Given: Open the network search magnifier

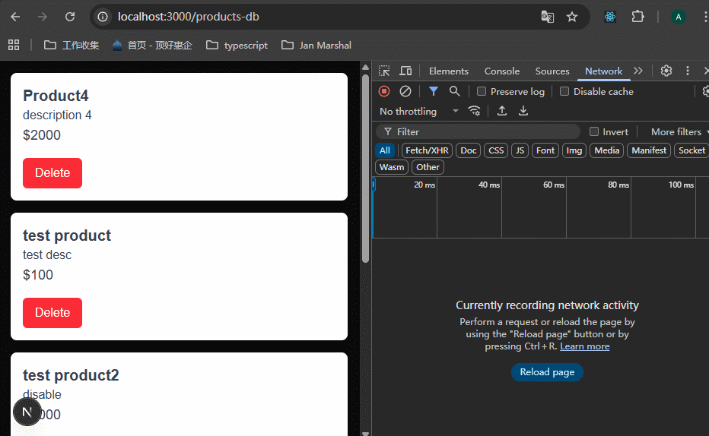Looking at the screenshot, I should point(454,91).
